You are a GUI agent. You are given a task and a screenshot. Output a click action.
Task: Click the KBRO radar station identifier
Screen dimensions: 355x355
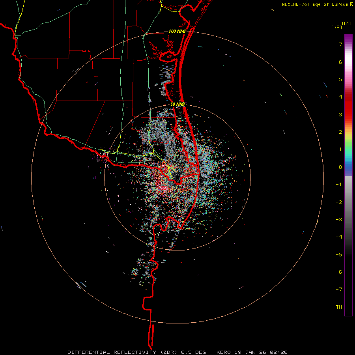[x=224, y=352]
